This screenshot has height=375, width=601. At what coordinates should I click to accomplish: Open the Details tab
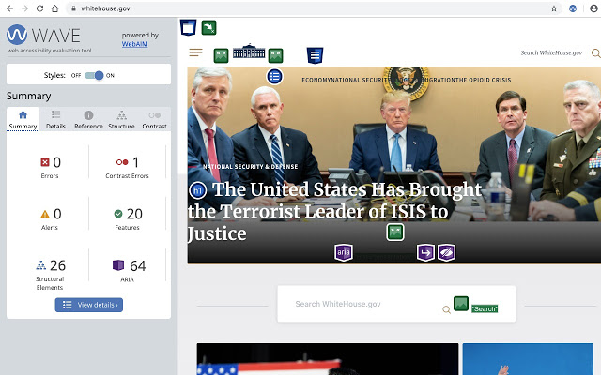[55, 119]
